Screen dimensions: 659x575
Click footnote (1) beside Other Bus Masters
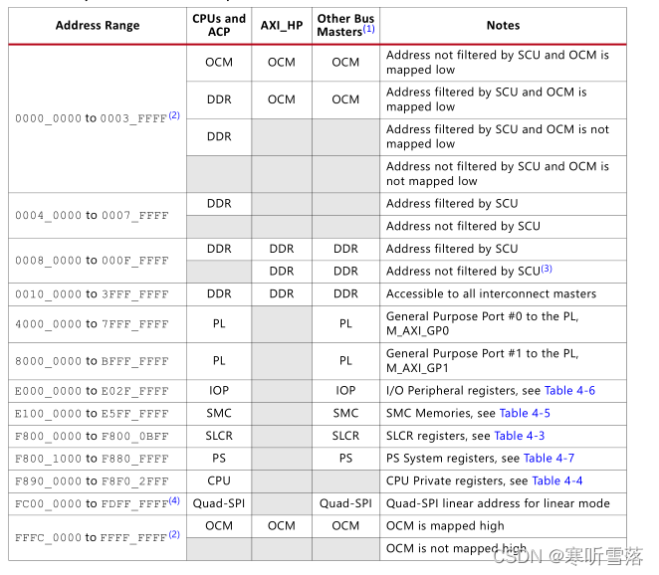[368, 30]
